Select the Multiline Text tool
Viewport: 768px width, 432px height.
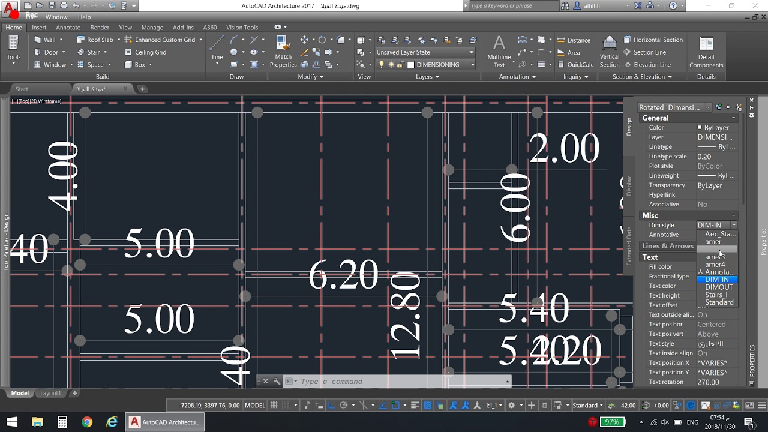coord(499,52)
